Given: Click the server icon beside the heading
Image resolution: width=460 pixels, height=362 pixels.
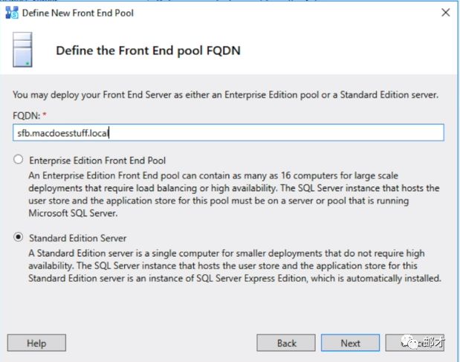Looking at the screenshot, I should click(22, 50).
